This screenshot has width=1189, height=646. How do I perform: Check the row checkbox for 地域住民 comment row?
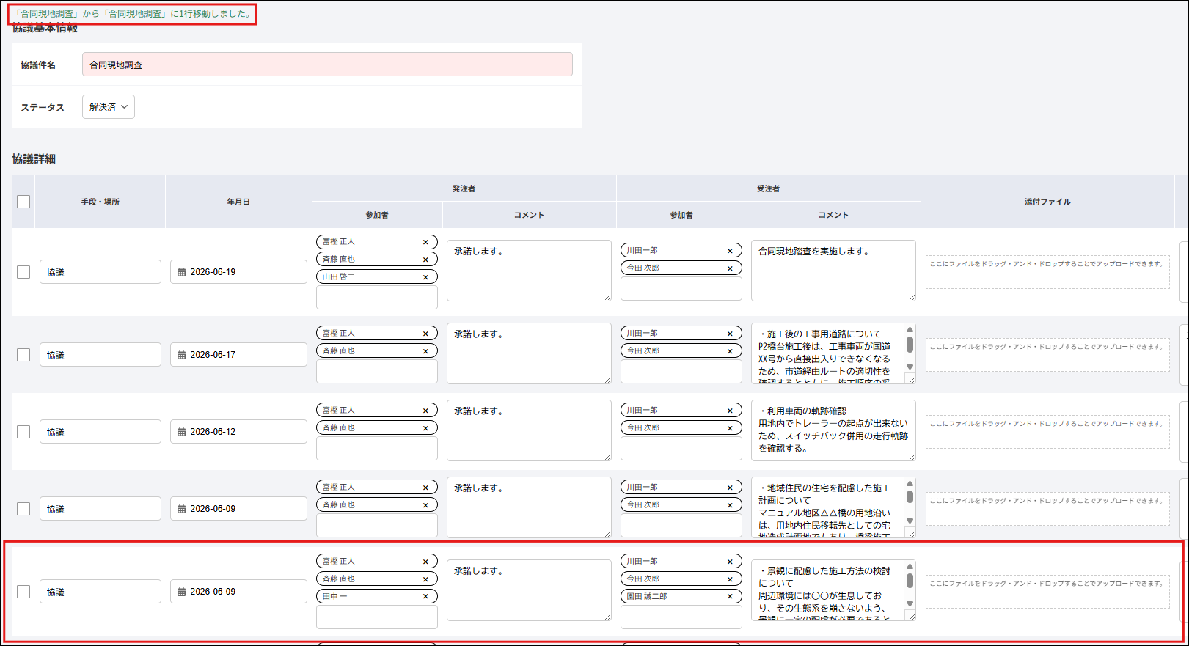click(x=23, y=509)
